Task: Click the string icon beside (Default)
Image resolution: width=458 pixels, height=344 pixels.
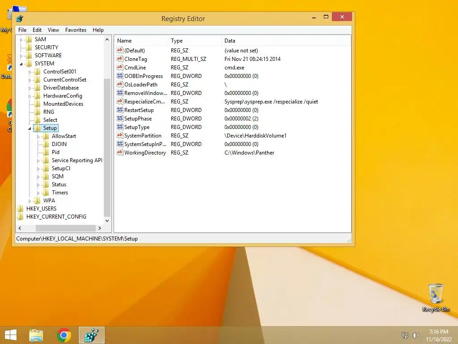Action: (x=120, y=50)
